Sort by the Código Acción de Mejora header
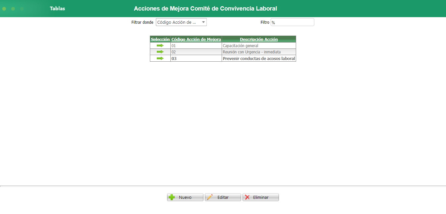 pyautogui.click(x=196, y=39)
